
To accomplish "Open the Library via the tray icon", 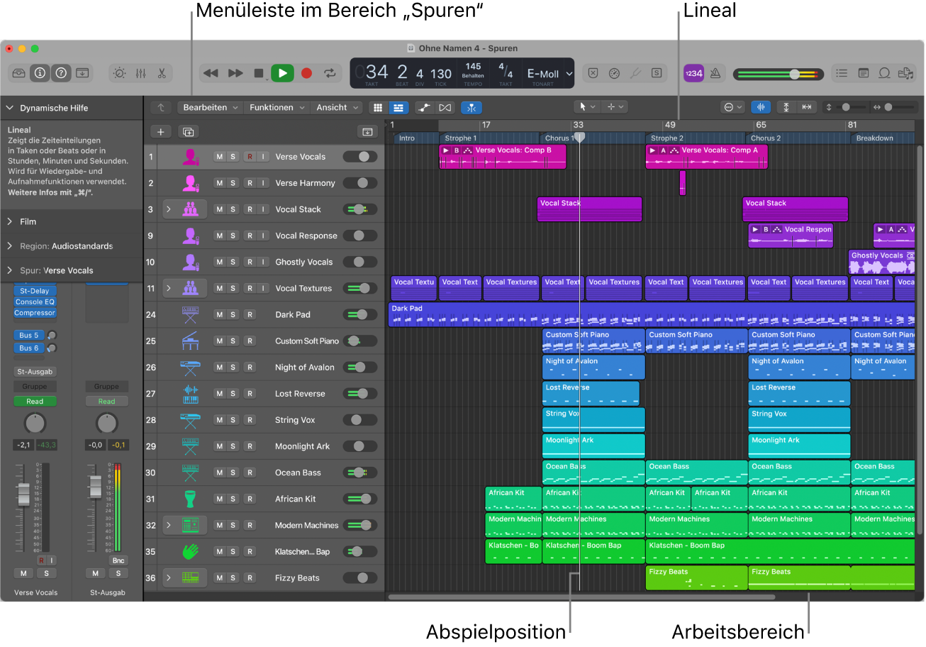I will point(18,72).
